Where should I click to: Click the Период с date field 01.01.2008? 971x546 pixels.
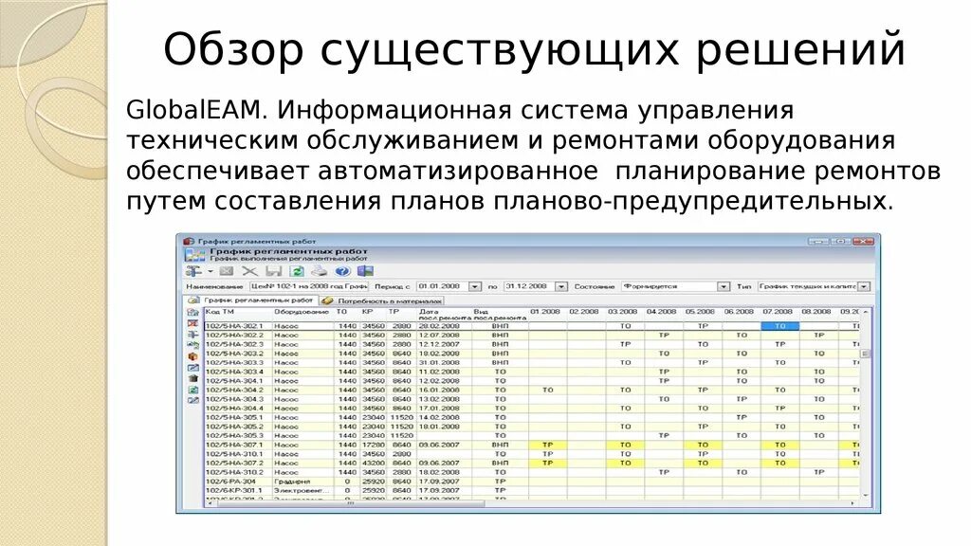click(442, 286)
